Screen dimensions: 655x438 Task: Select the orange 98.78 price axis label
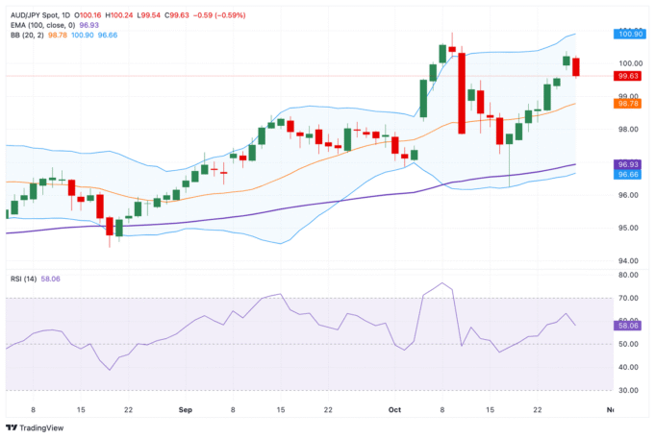click(x=629, y=104)
